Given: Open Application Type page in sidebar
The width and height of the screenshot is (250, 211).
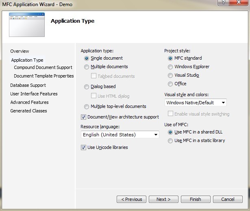Looking at the screenshot, I should (x=27, y=60).
